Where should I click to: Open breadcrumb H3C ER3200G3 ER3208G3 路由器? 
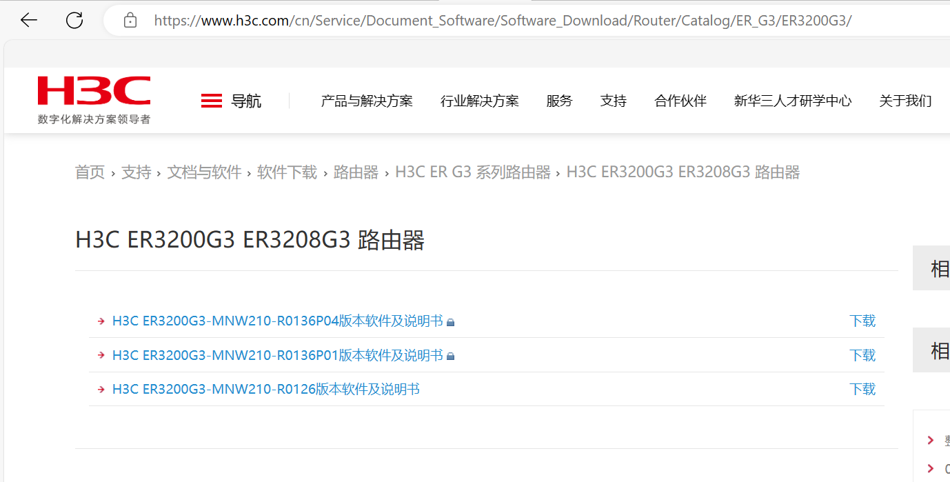[683, 172]
